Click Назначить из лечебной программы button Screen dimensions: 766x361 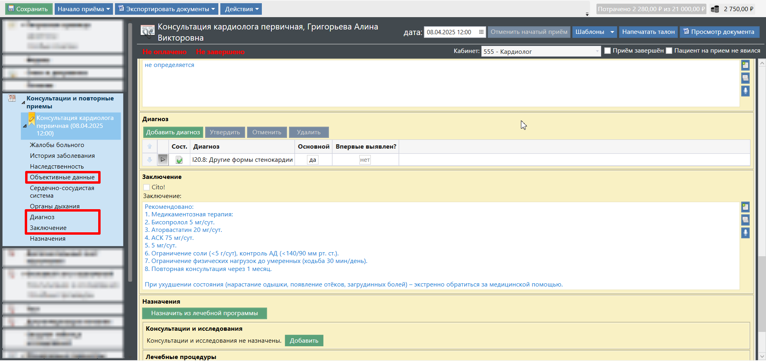pyautogui.click(x=204, y=313)
